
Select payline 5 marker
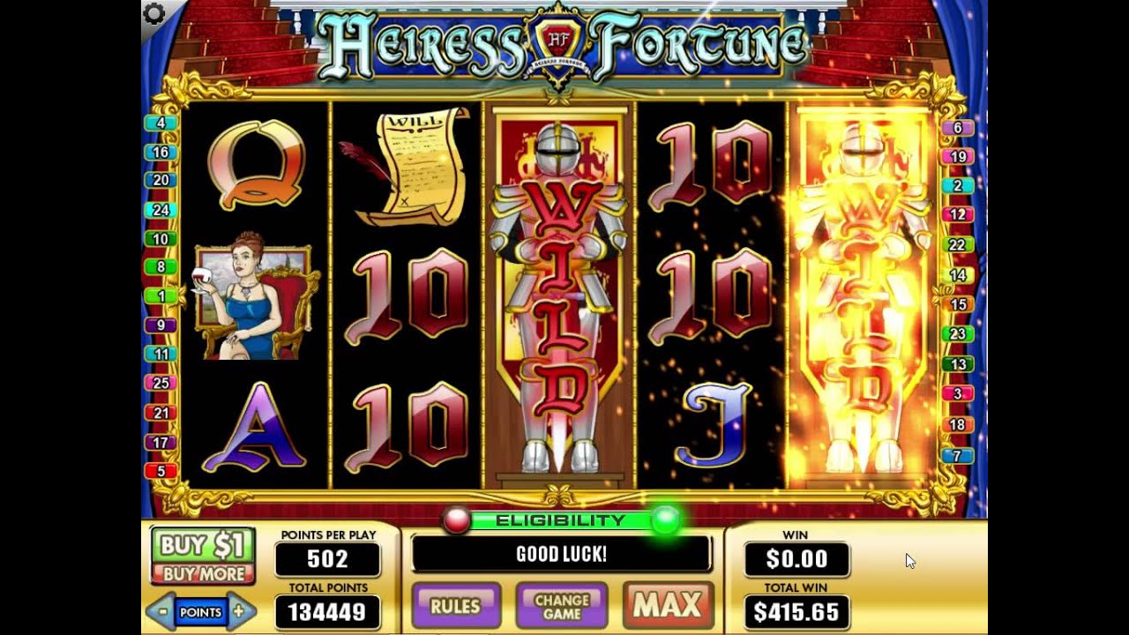pos(160,471)
